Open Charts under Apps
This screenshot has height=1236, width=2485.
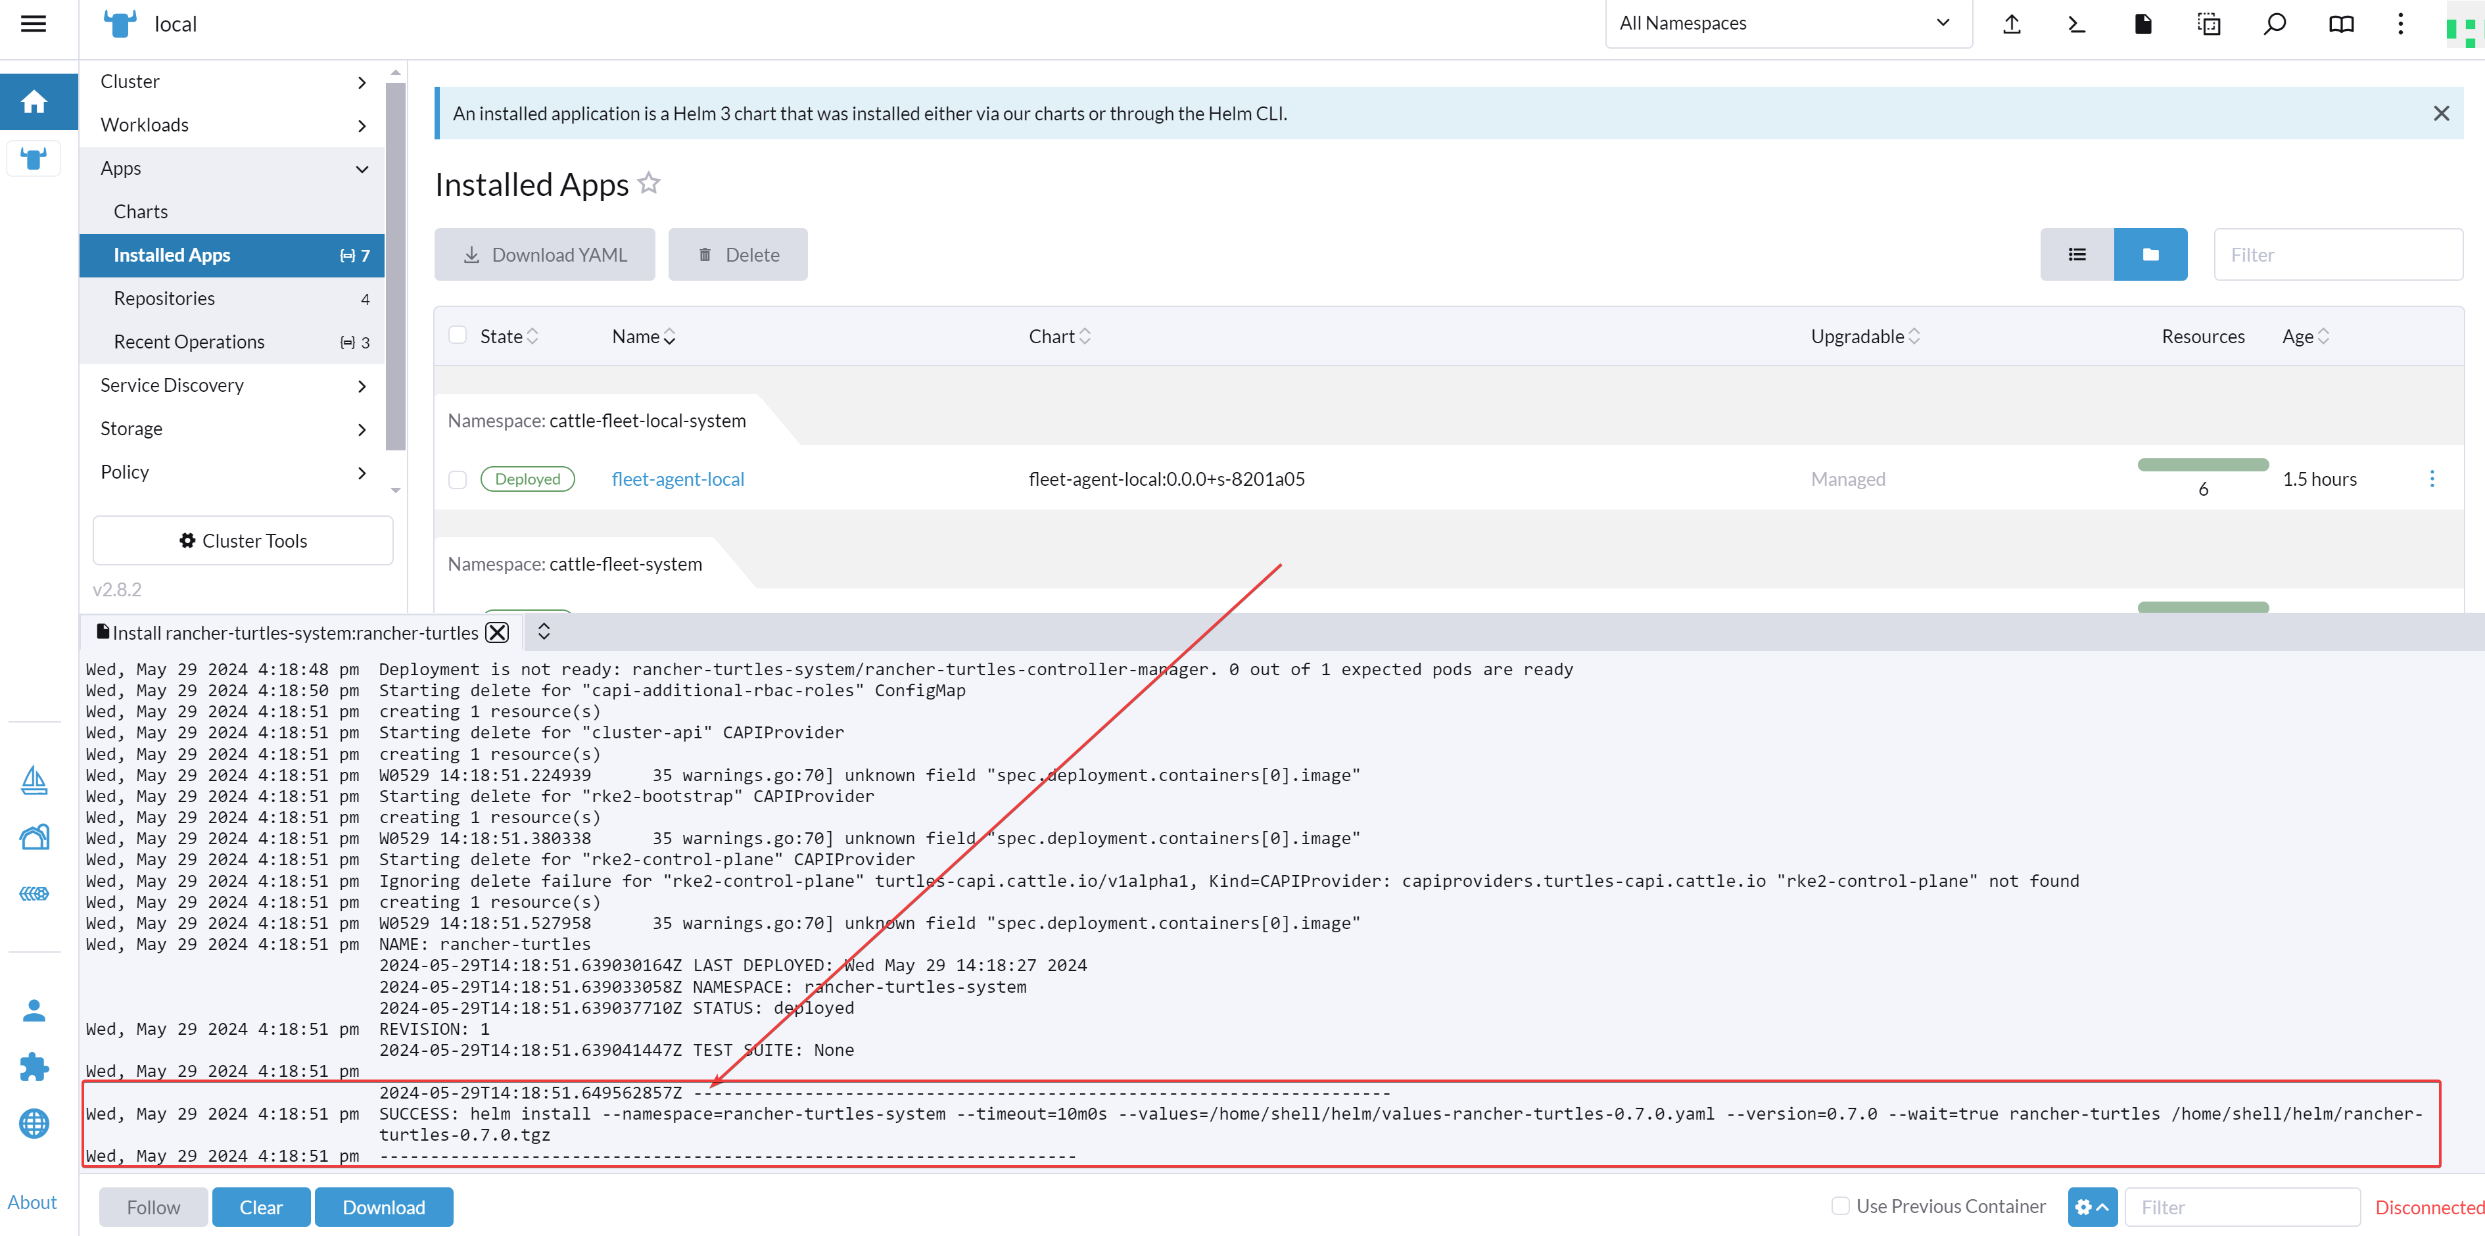(233, 212)
